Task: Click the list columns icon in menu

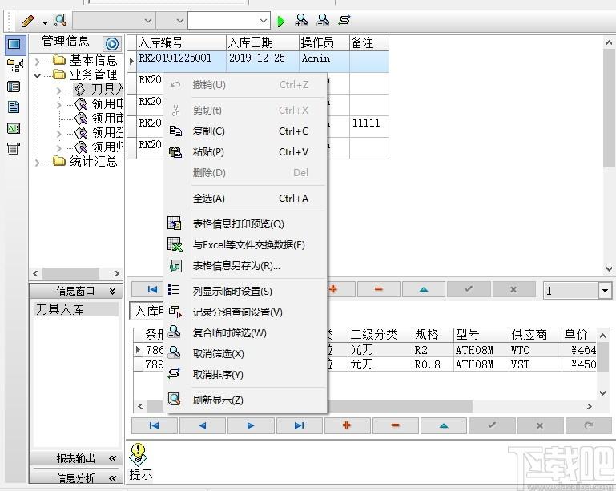Action: 174,290
